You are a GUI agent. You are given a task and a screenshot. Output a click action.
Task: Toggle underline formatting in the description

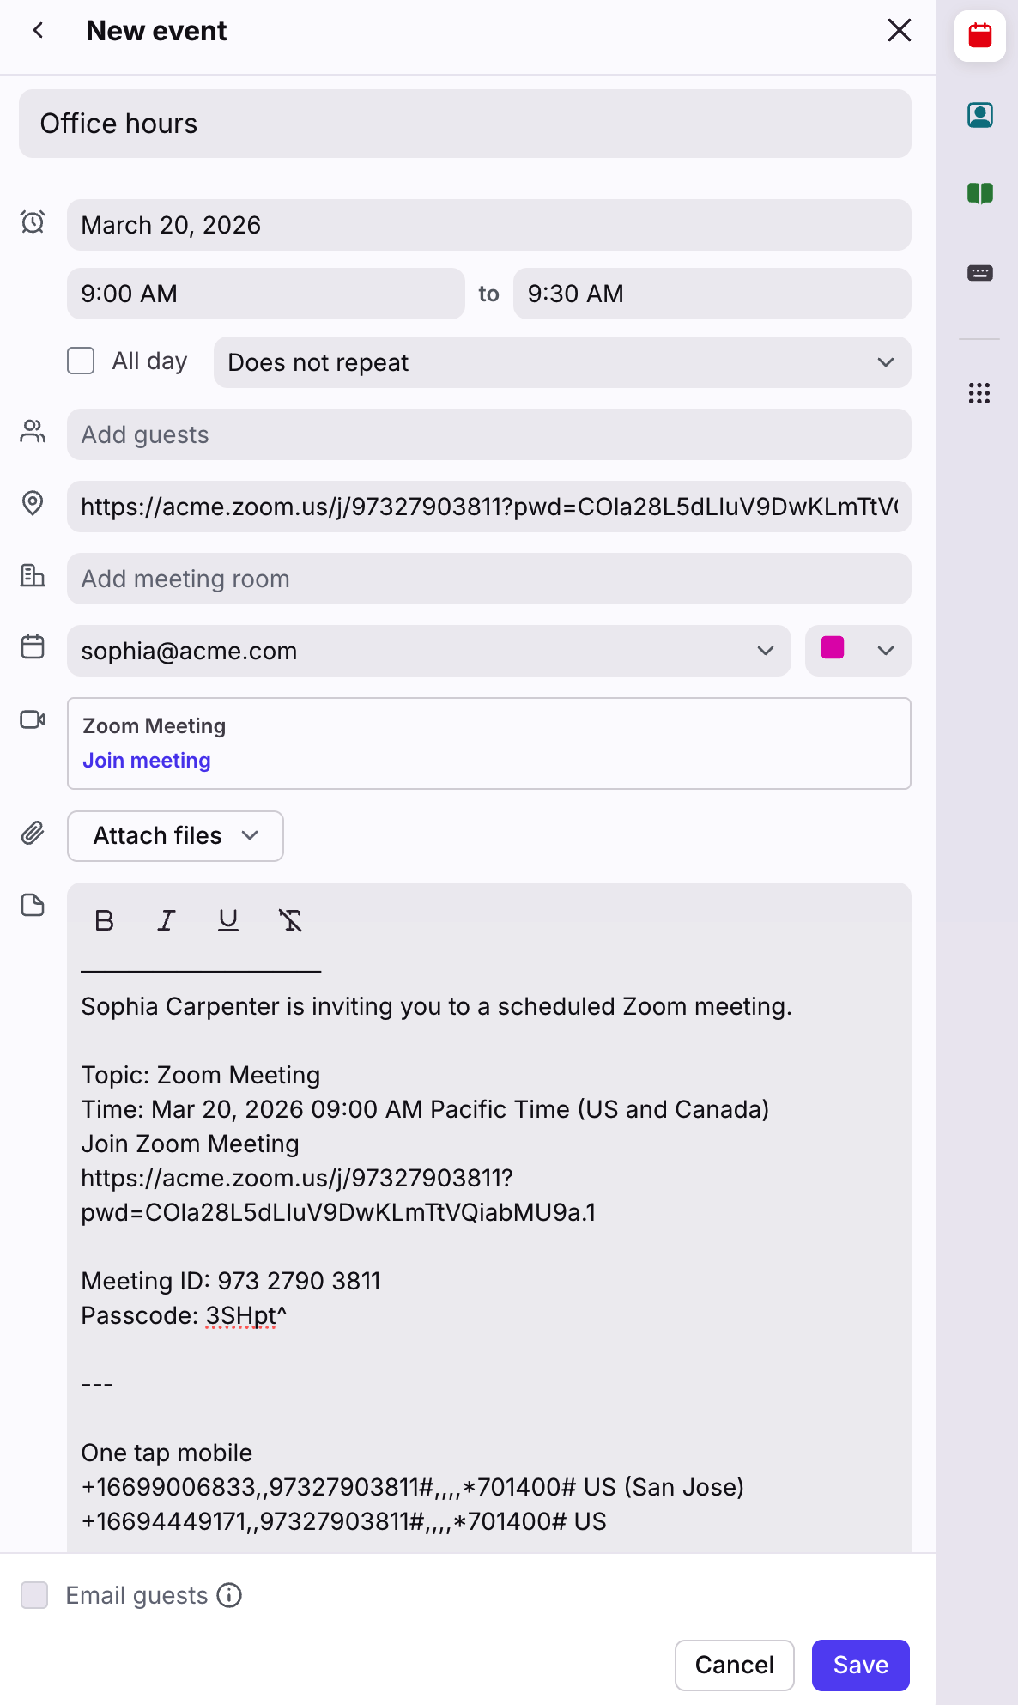tap(228, 920)
